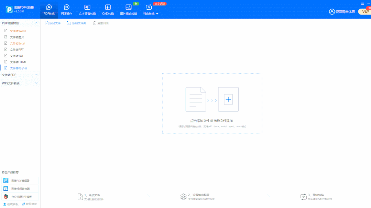Click the 文件转TXT icon
371x208 pixels.
[6, 55]
